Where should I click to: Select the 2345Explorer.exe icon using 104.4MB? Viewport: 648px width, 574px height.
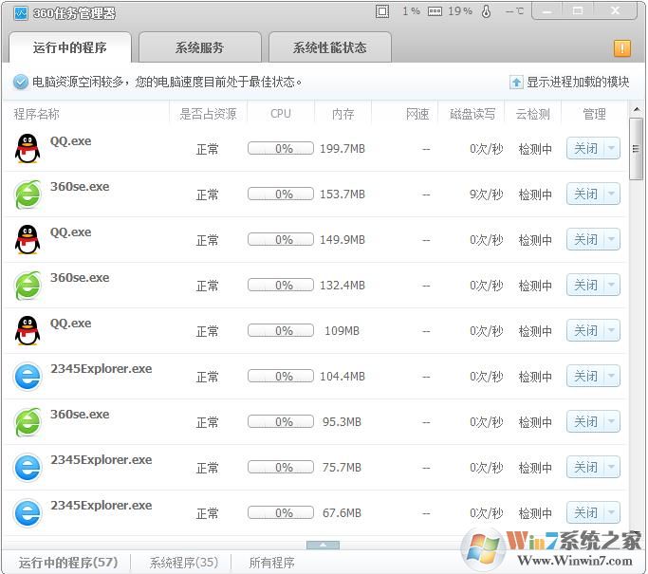point(28,376)
